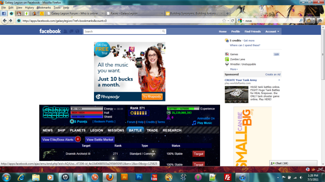Select the search engine dropdown

pyautogui.click(x=240, y=21)
